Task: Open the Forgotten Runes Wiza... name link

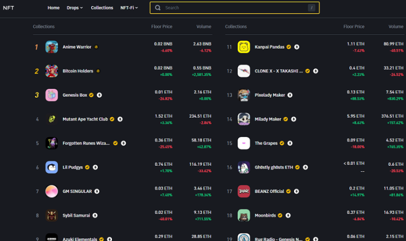Action: 86,143
